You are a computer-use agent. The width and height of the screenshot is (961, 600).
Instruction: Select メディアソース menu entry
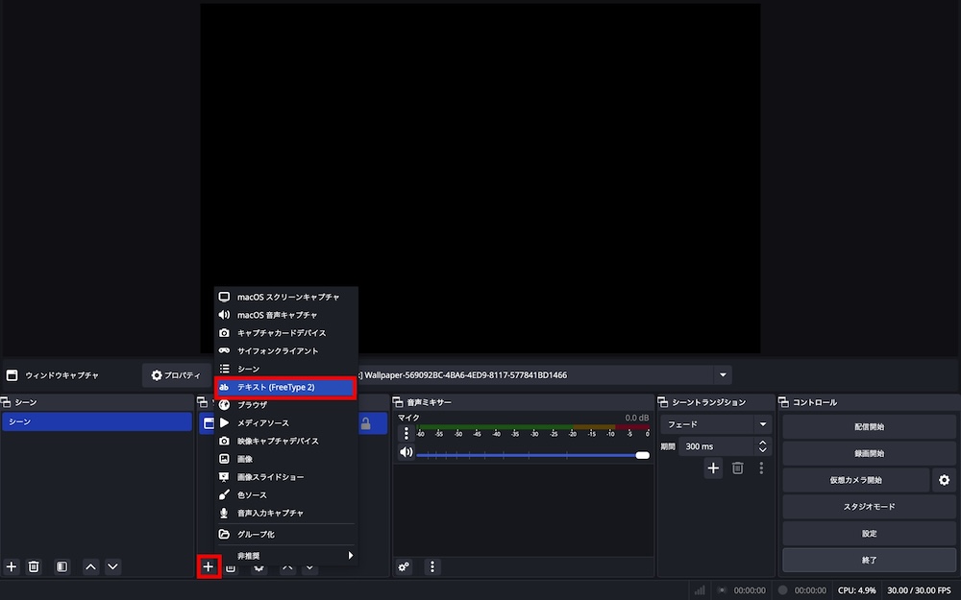click(286, 423)
